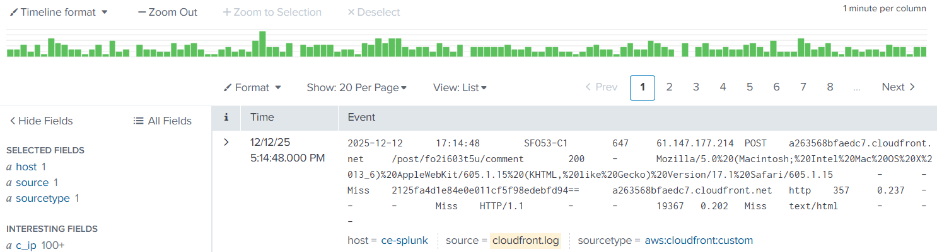Click Hide Fields in the sidebar
This screenshot has height=252, width=937.
click(41, 121)
